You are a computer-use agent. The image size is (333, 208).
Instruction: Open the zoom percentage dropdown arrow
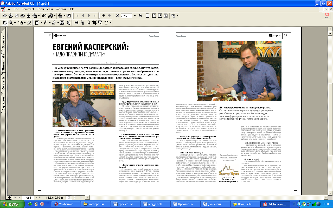point(135,16)
